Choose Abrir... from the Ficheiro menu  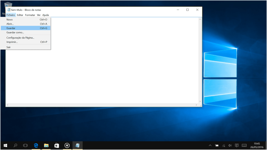tap(10, 24)
